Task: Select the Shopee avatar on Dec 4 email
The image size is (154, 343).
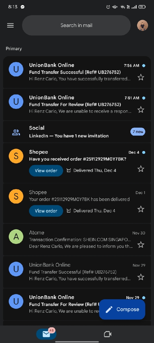Action: coord(16,156)
